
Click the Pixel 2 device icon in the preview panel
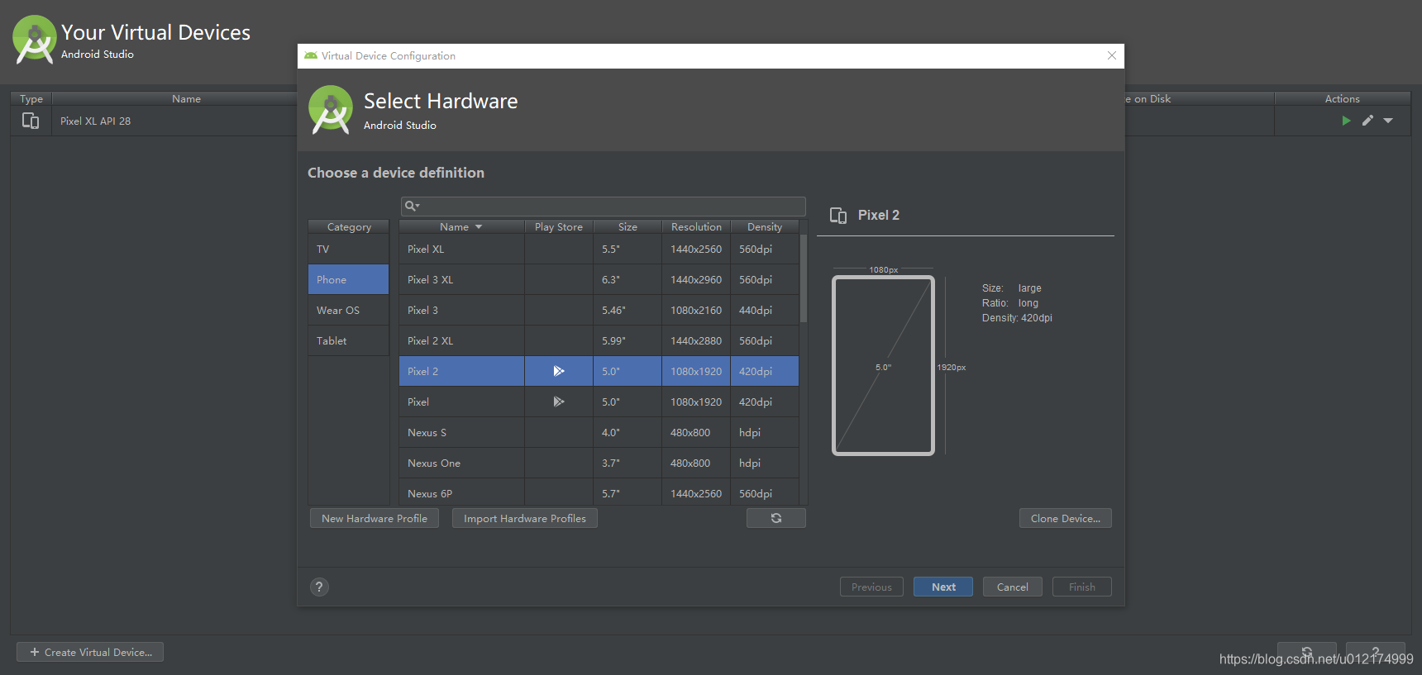[x=838, y=216]
